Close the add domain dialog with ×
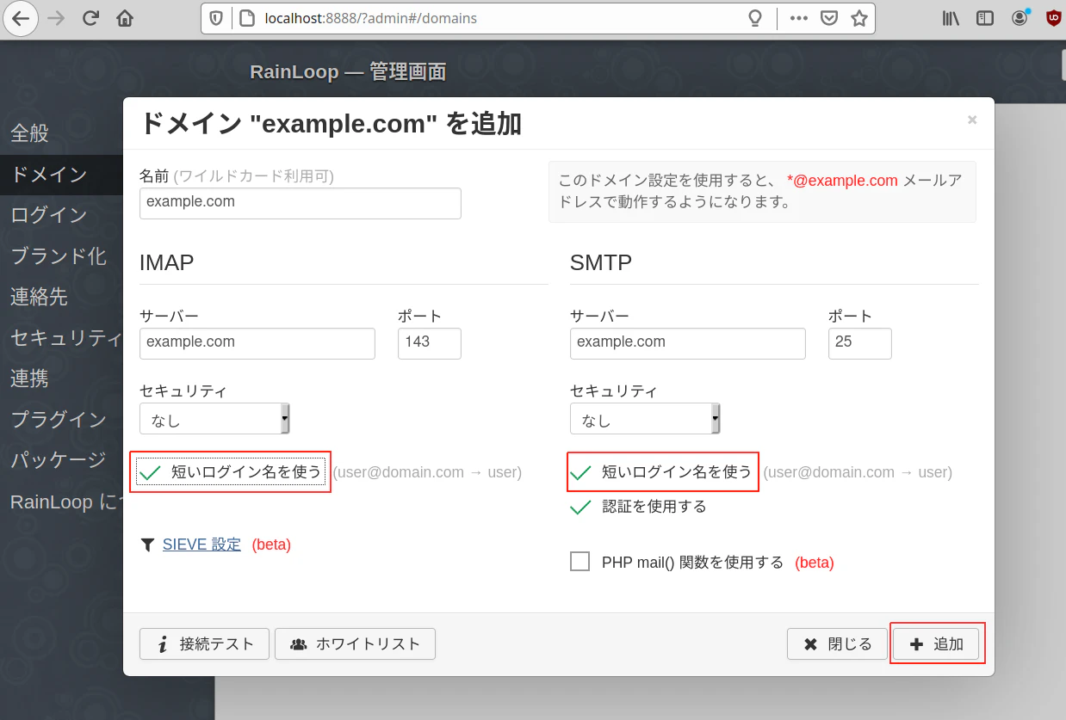 coord(972,120)
